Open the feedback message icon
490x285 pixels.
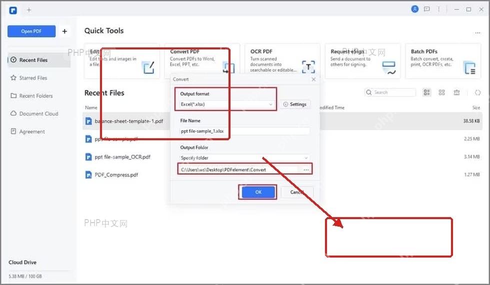coord(427,9)
